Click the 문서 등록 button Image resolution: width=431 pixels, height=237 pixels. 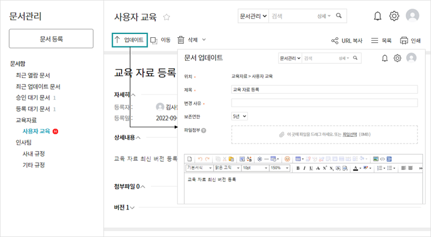click(51, 38)
